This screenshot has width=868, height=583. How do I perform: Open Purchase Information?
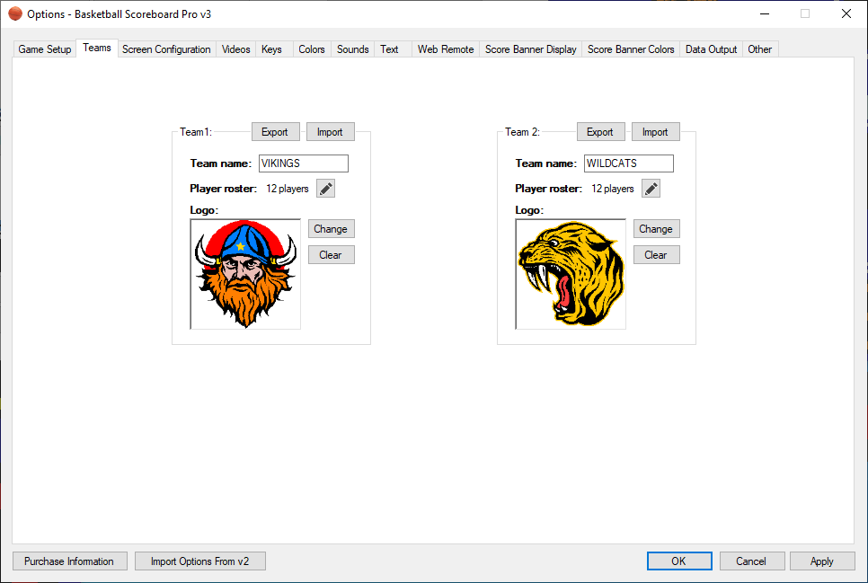pos(69,561)
